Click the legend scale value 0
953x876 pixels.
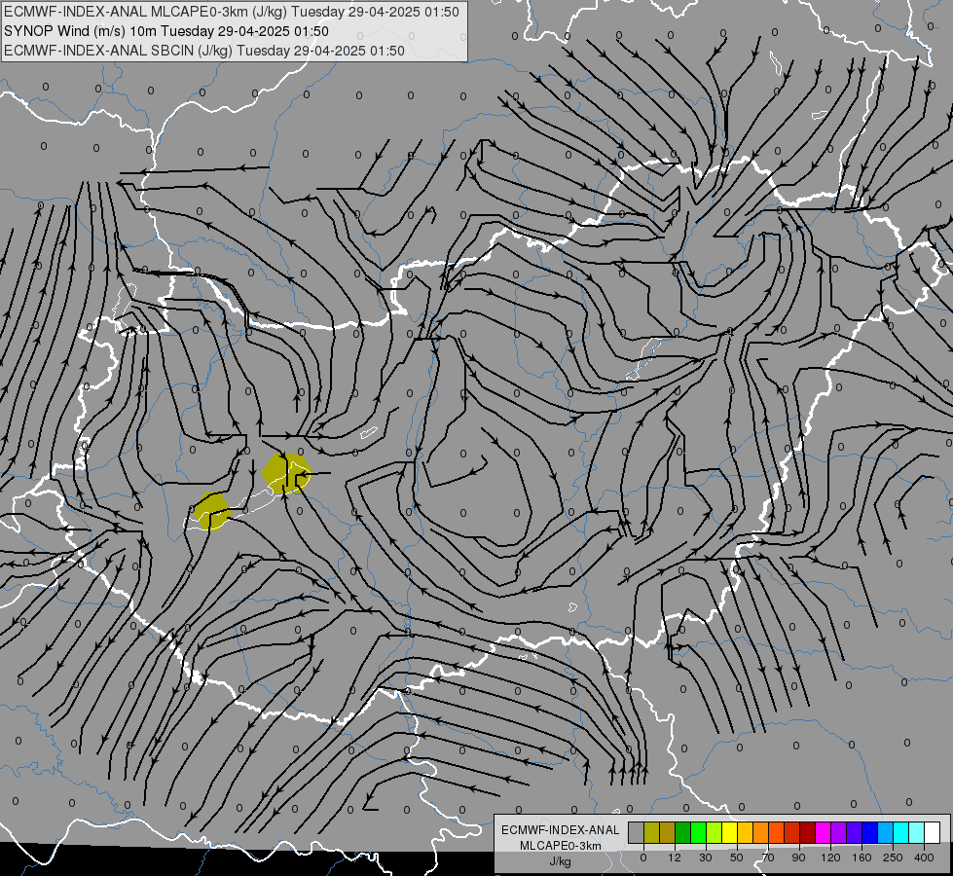point(643,858)
